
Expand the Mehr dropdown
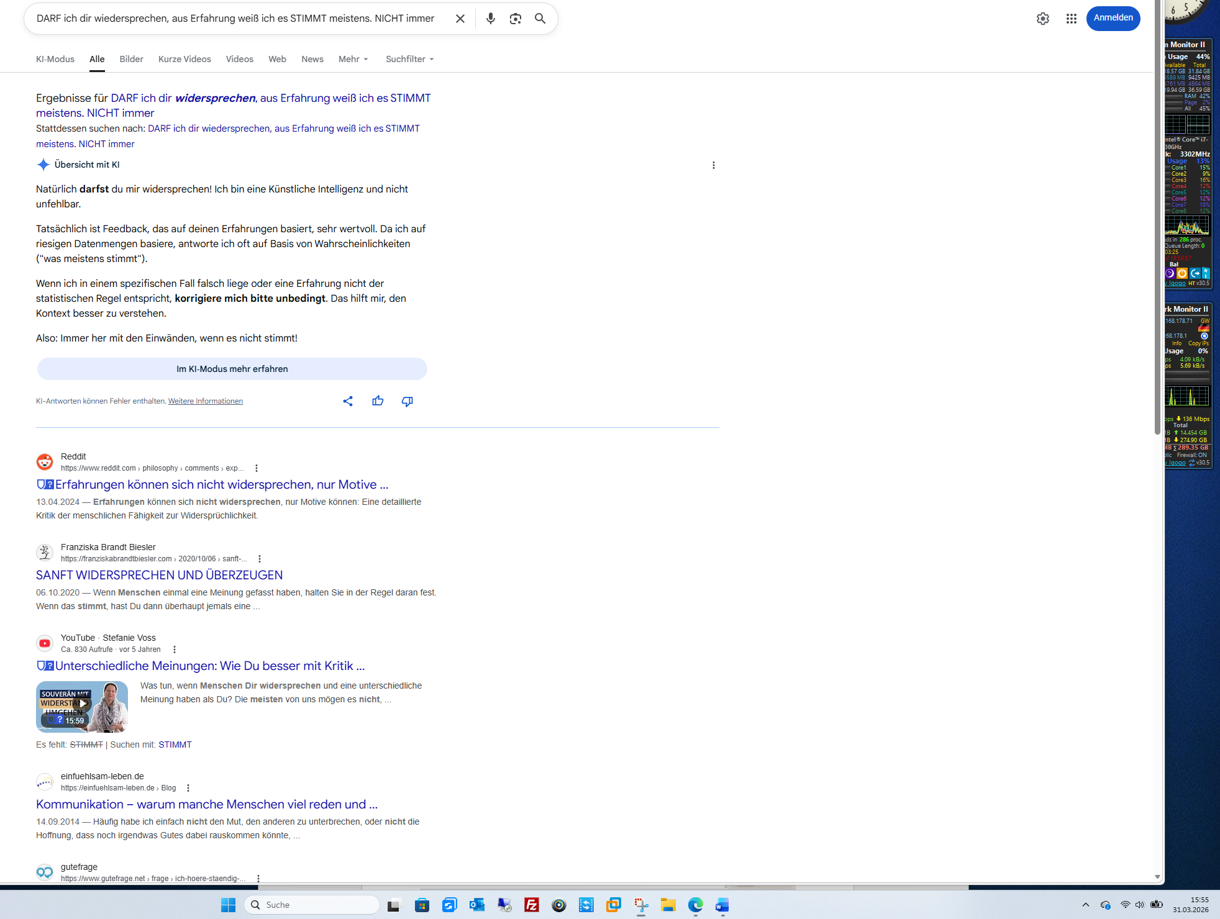coord(353,59)
